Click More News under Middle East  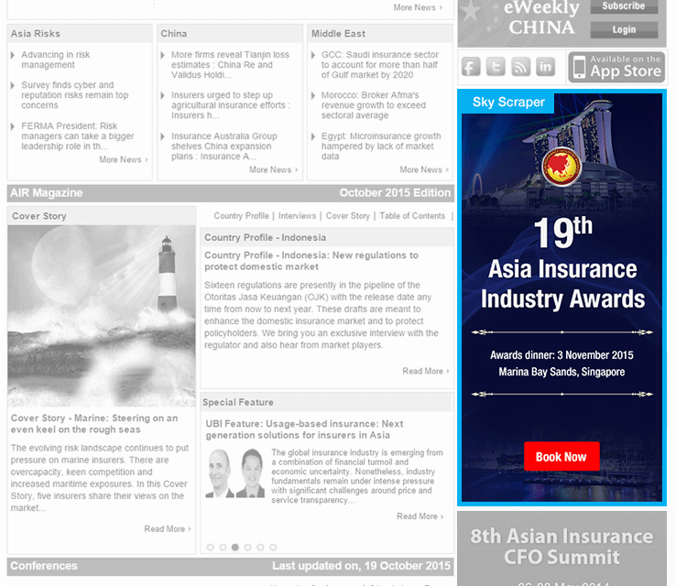424,169
